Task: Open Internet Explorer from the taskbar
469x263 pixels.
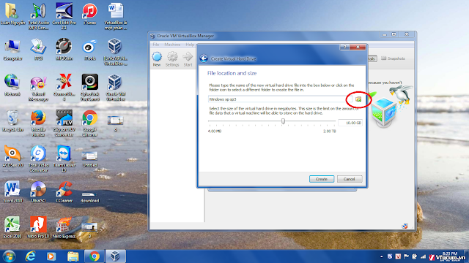Action: click(30, 256)
